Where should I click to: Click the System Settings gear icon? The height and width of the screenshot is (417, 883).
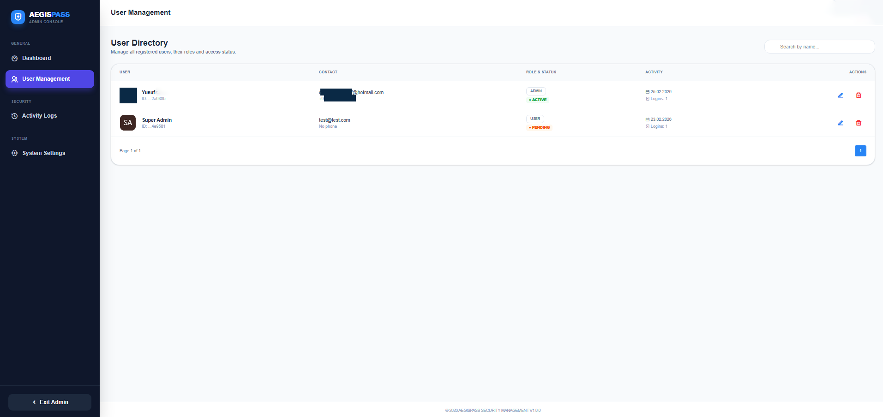pyautogui.click(x=14, y=153)
